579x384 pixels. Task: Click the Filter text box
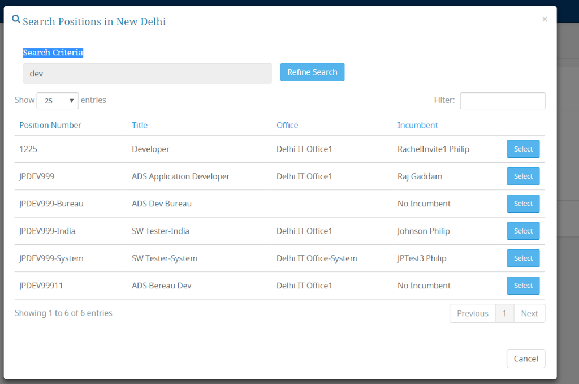pyautogui.click(x=503, y=101)
